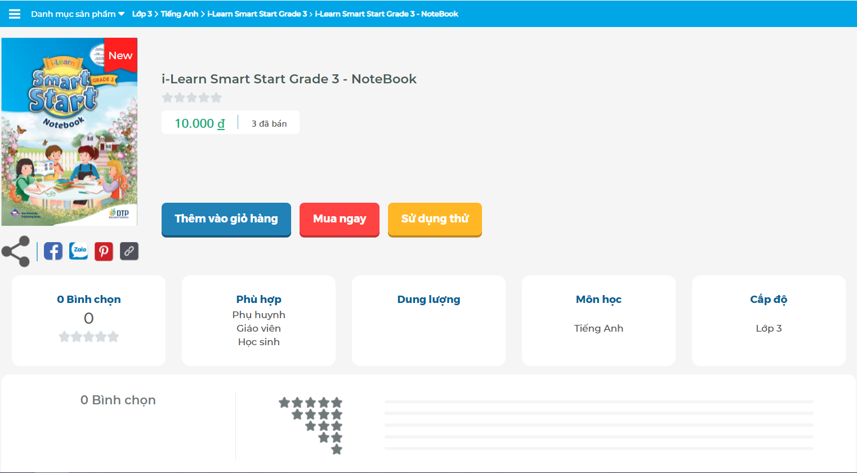Screen dimensions: 857x473
Task: Click the Giáo viên text
Action: pyautogui.click(x=259, y=328)
